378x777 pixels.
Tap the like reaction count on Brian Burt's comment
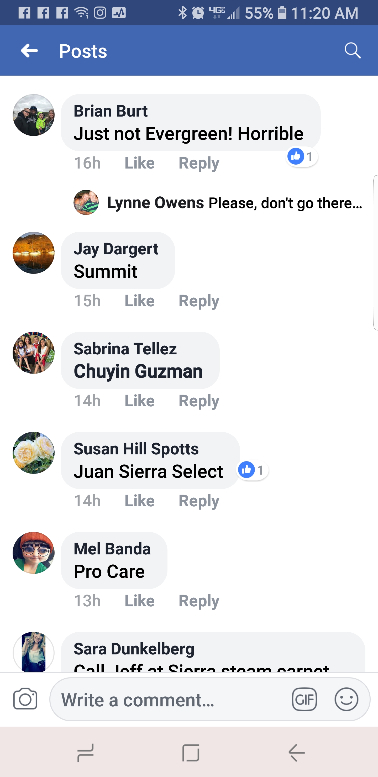click(x=302, y=156)
